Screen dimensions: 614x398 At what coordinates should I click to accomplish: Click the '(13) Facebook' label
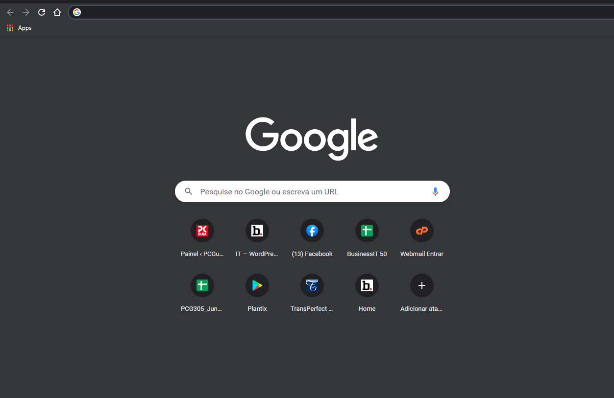click(312, 254)
